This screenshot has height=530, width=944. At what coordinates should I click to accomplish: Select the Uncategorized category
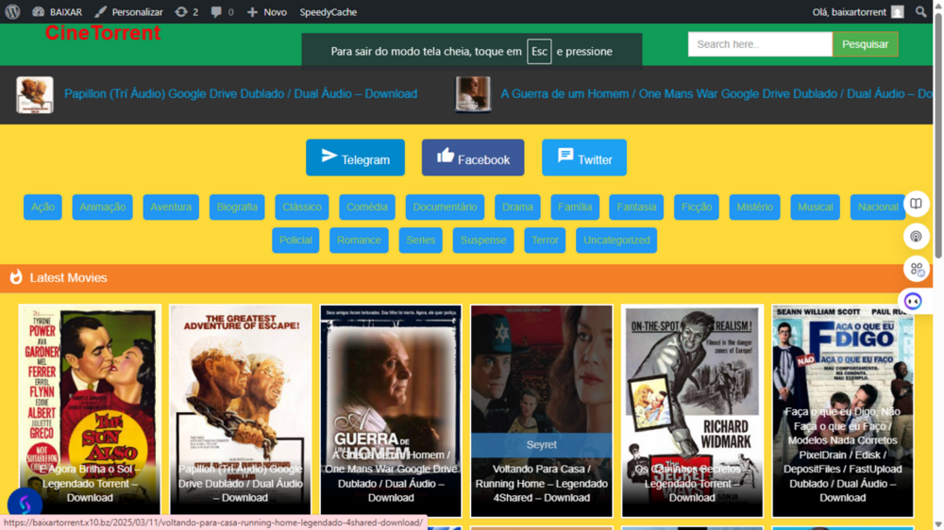pyautogui.click(x=616, y=240)
